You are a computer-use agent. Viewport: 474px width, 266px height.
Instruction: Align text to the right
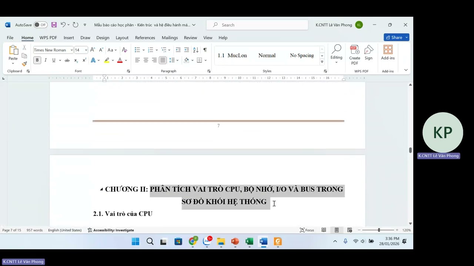coord(154,60)
